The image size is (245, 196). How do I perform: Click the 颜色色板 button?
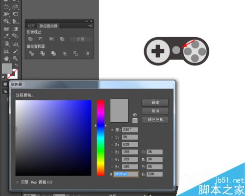[x=155, y=120]
